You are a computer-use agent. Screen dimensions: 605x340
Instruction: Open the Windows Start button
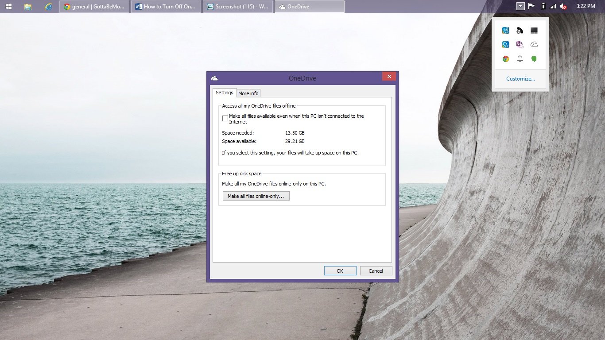[x=8, y=6]
